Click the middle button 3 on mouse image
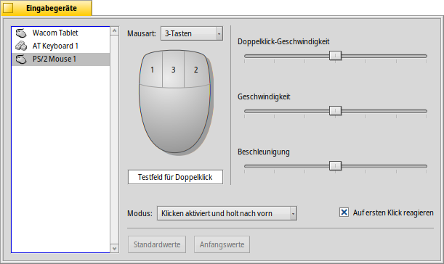The height and width of the screenshot is (264, 444). (x=173, y=70)
